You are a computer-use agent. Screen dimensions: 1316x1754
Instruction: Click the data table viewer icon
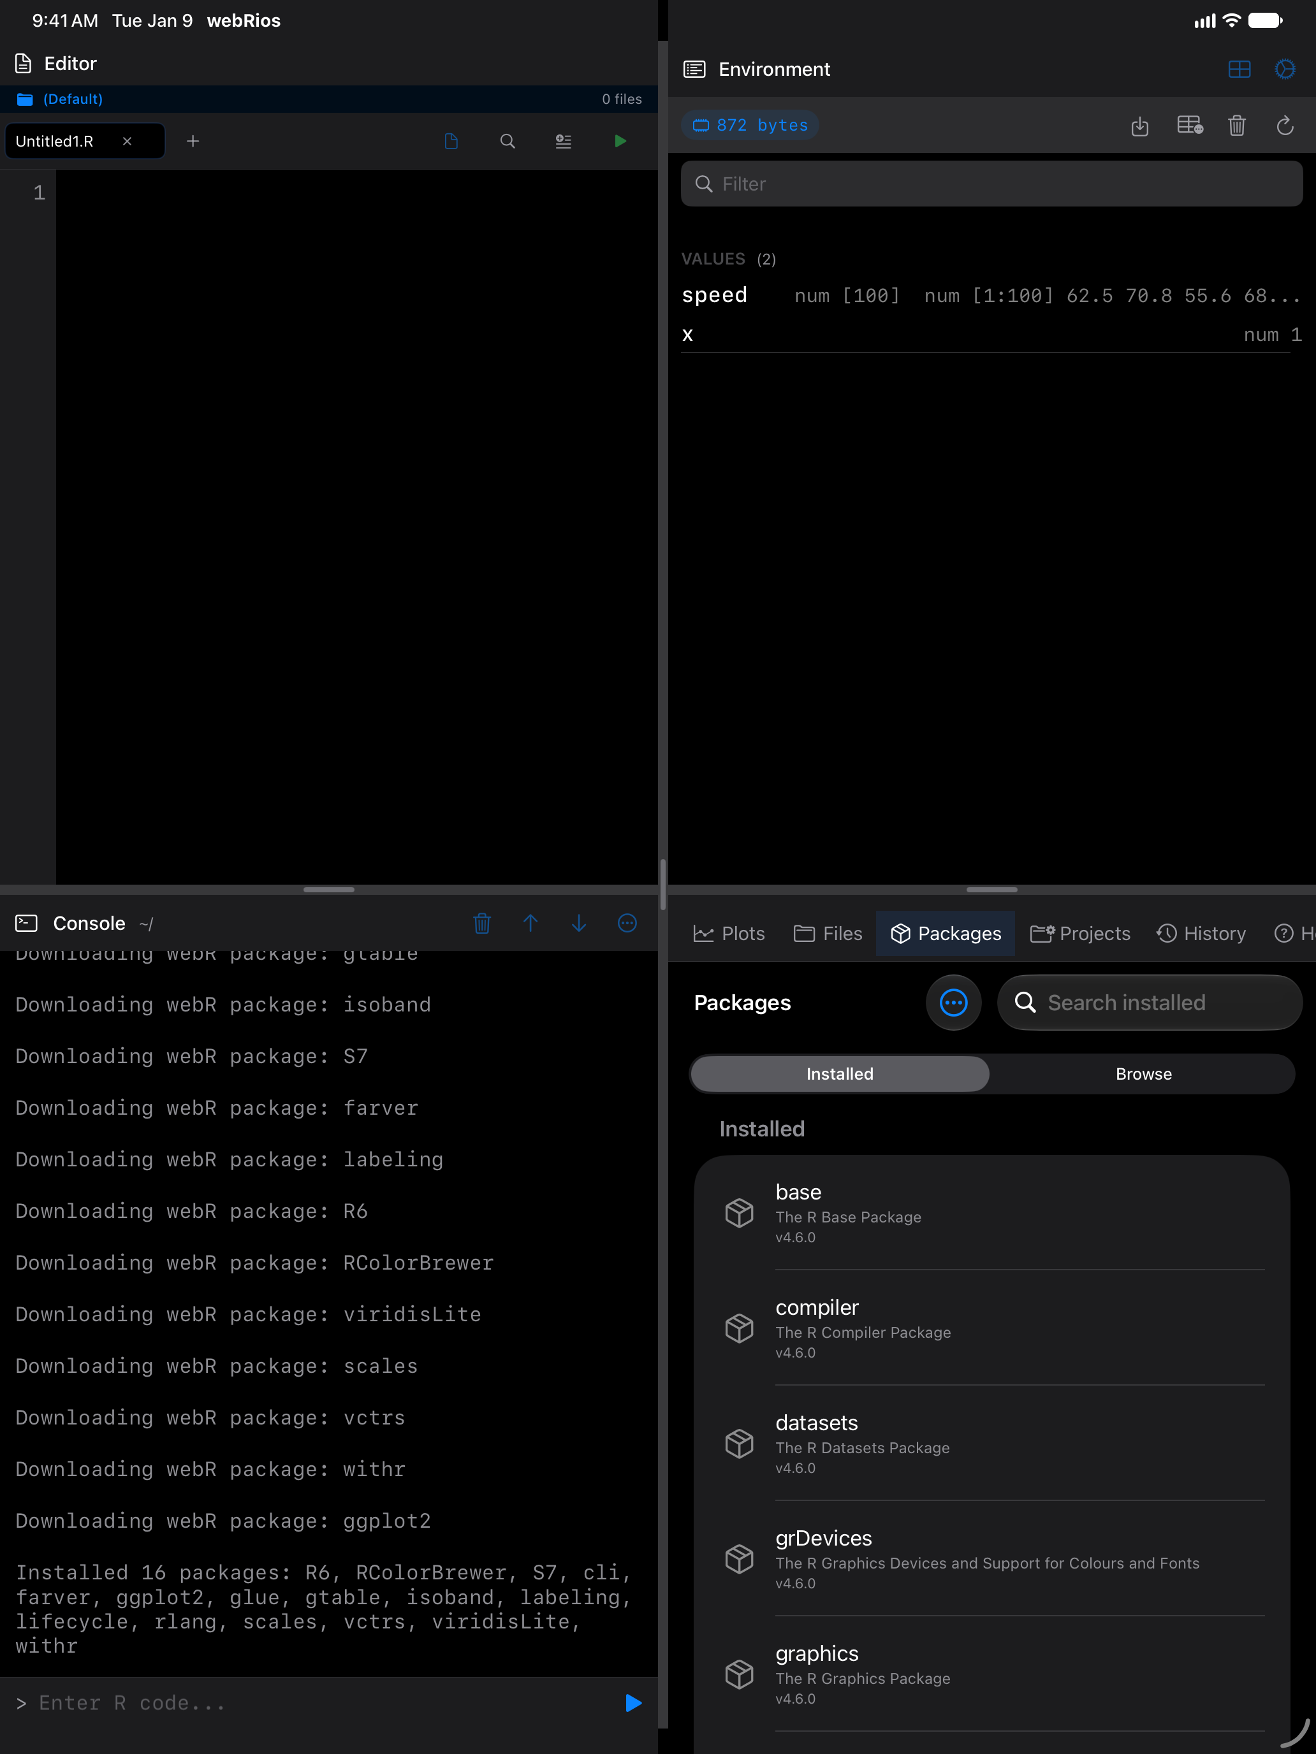tap(1190, 126)
